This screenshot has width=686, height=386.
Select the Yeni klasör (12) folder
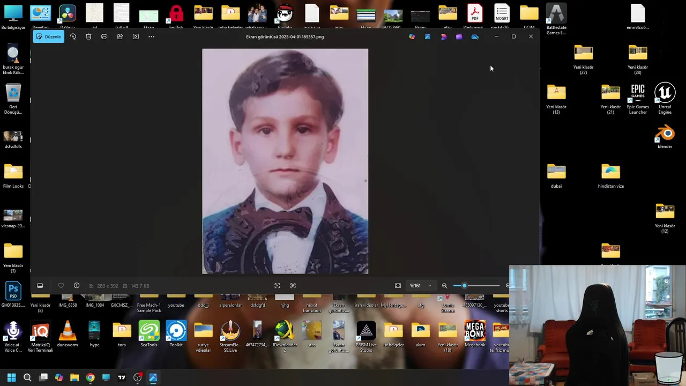[x=665, y=218]
